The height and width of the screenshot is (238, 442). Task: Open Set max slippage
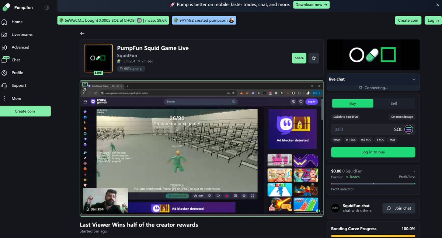tap(402, 117)
